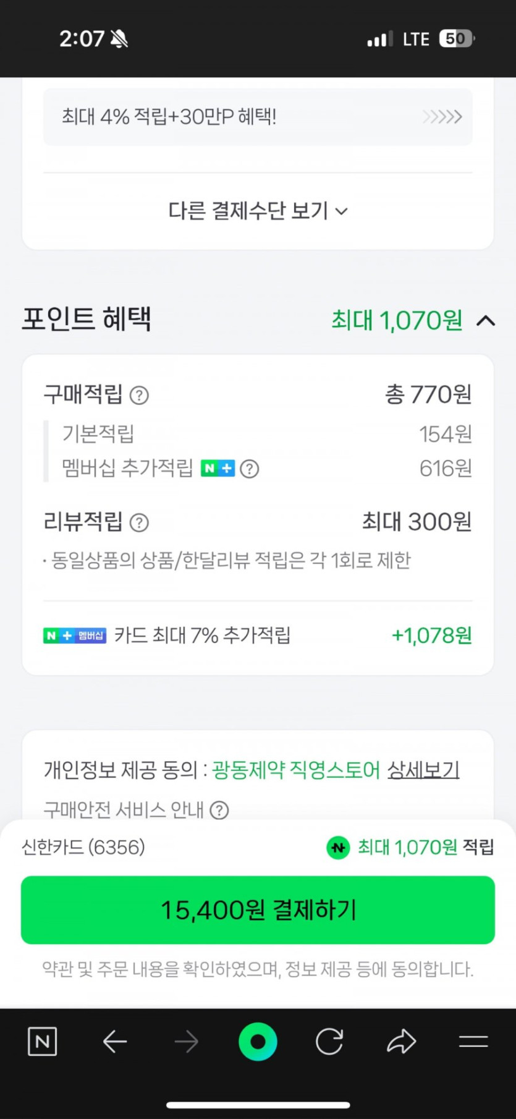Tap the forward arrow in bottom bar
516x1119 pixels.
186,1042
